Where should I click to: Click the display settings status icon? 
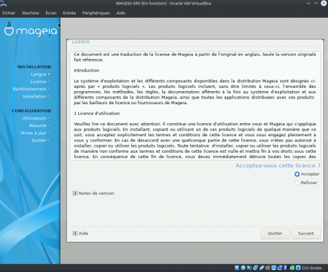(x=274, y=268)
